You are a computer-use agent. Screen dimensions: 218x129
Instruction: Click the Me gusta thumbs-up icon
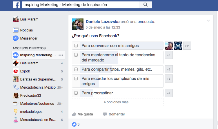pos(74,114)
